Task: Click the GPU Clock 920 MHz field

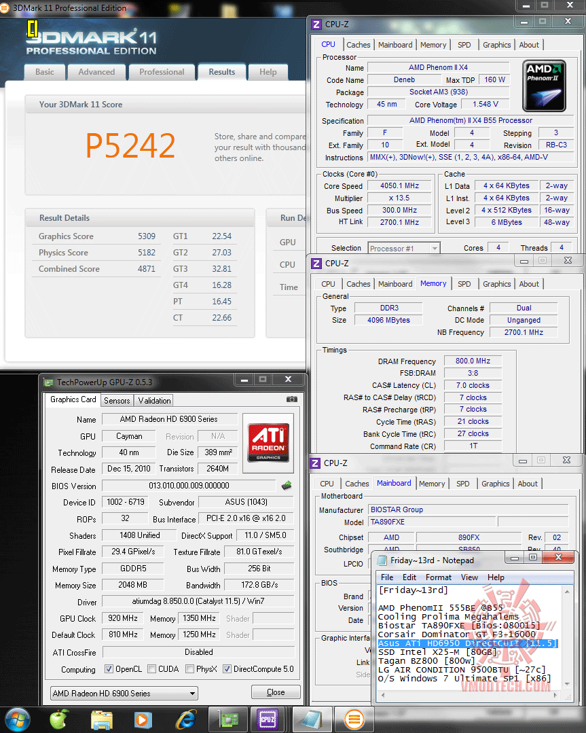Action: 123,618
